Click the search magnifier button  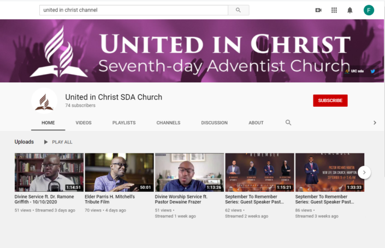click(238, 10)
